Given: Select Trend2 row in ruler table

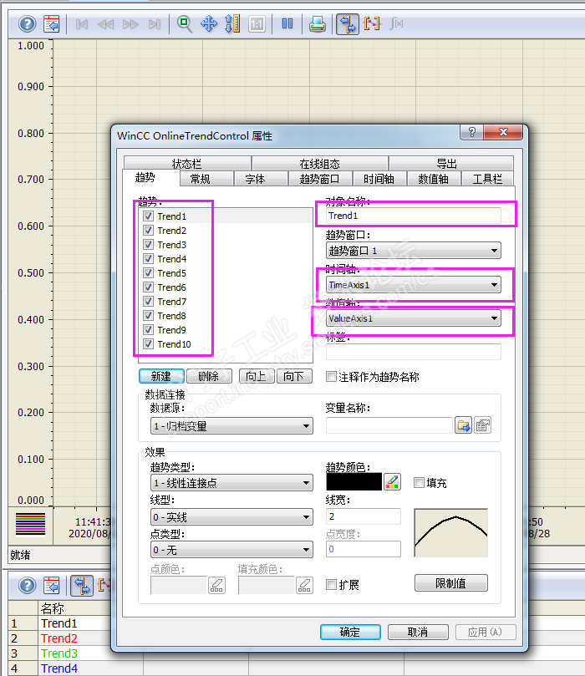Looking at the screenshot, I should [x=59, y=638].
